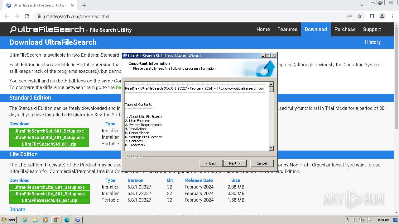Go back in browser history
This screenshot has width=399, height=224.
[7, 16]
